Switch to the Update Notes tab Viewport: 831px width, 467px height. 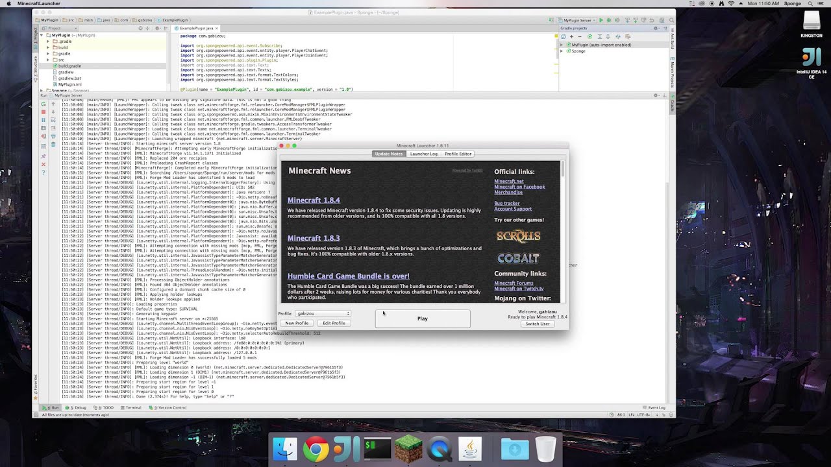coord(388,154)
